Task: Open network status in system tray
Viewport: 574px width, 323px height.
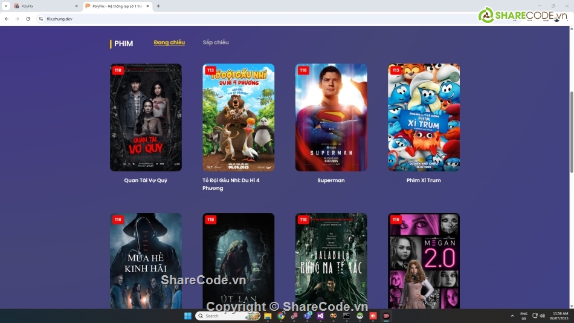Action: 535,316
